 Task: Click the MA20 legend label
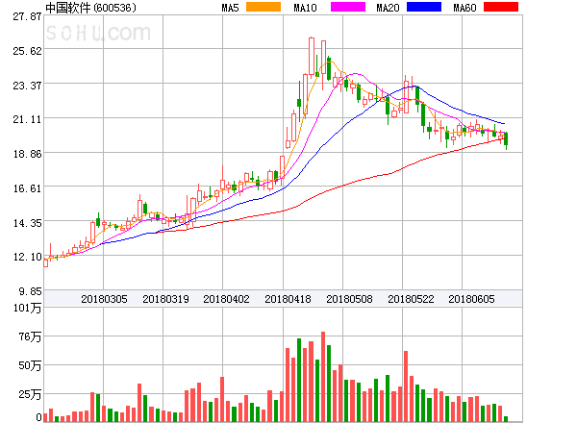(388, 8)
